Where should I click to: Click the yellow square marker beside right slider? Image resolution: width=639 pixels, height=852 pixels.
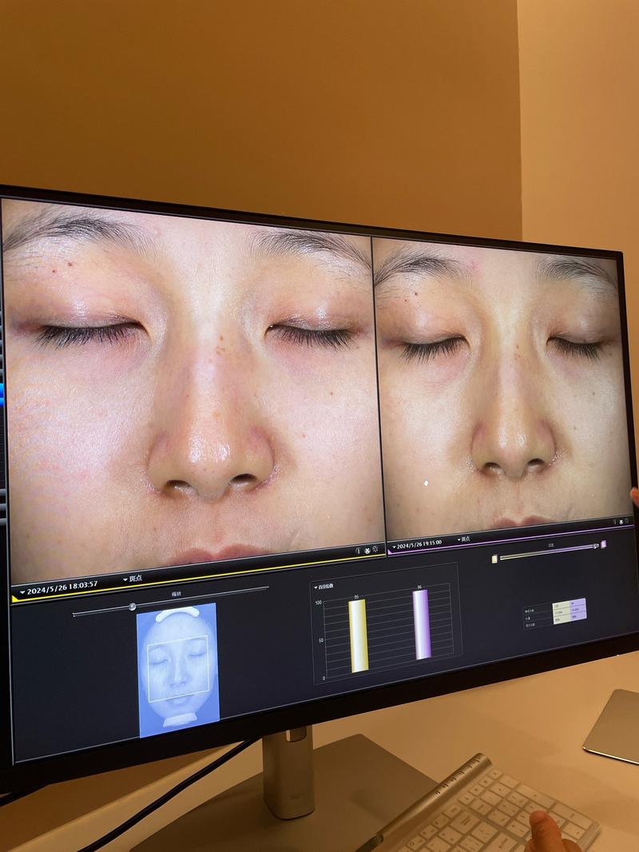click(494, 558)
